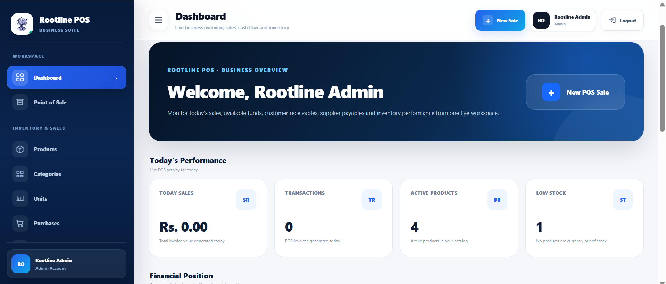
Task: Click "Total invoice value generated today" text
Action: (192, 241)
